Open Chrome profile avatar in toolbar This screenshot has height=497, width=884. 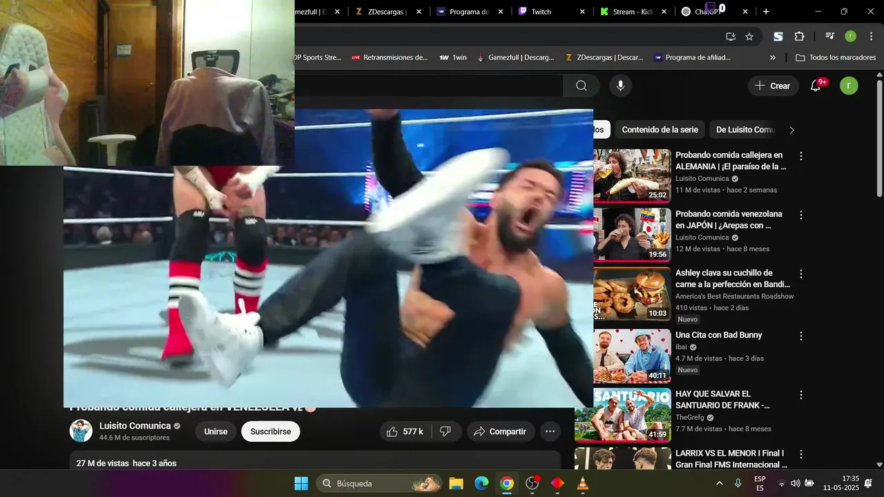click(851, 37)
